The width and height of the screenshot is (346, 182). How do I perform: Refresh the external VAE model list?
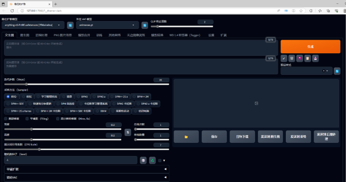pos(145,25)
